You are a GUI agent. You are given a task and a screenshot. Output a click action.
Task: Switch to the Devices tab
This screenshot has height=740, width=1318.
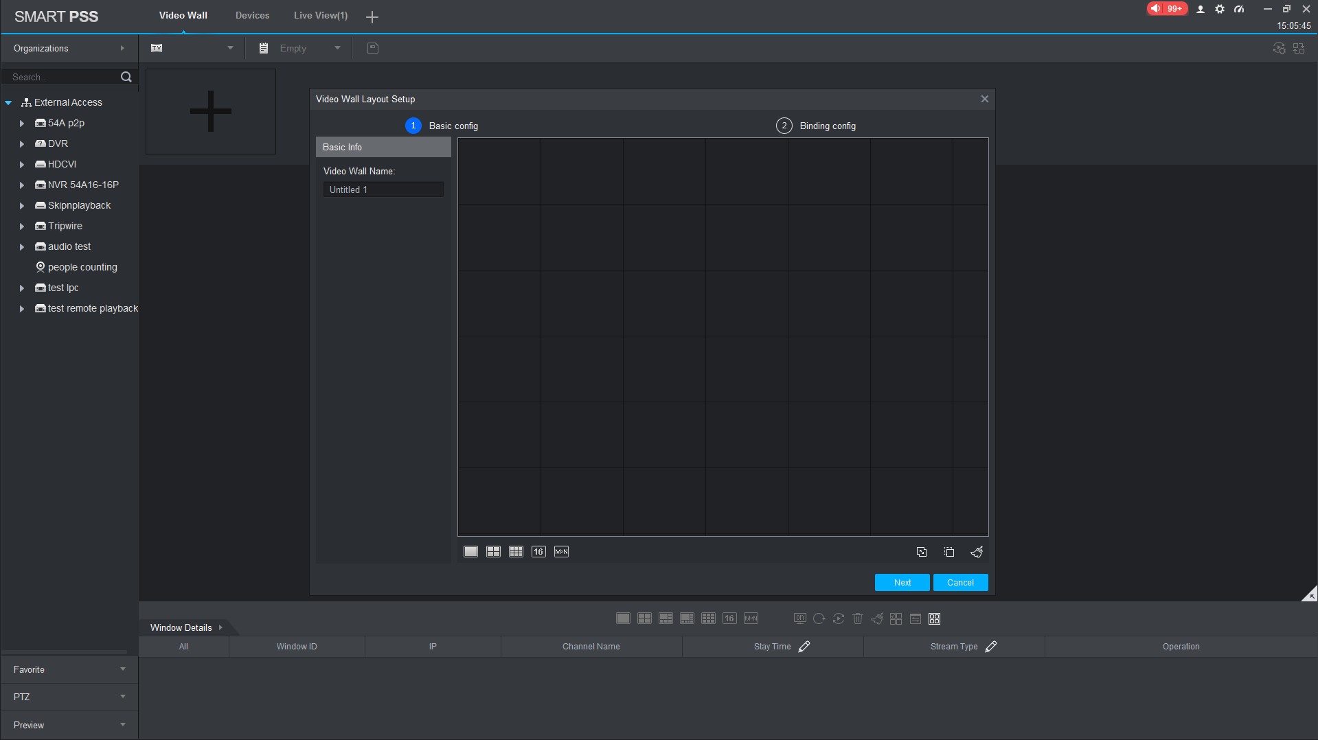[x=252, y=15]
